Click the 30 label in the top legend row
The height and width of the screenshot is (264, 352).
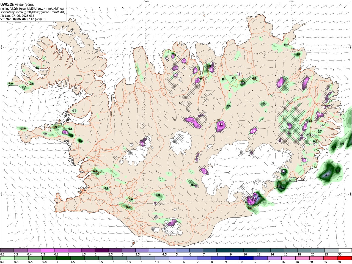coord(340,254)
